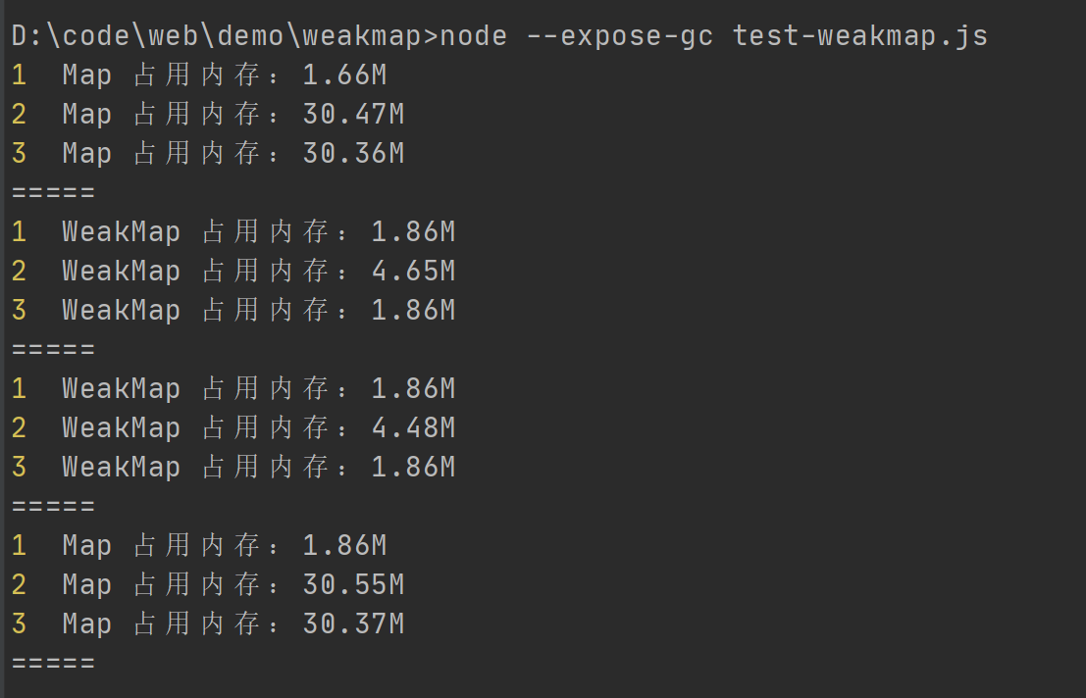Click the word Map on the 30.55M line
1086x698 pixels.
(87, 585)
